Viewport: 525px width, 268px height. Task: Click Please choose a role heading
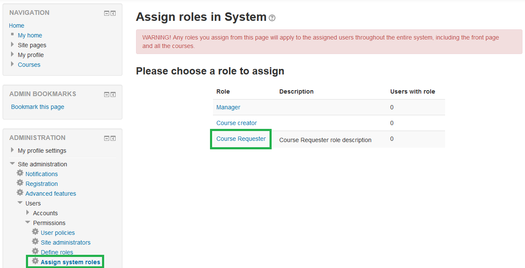pyautogui.click(x=210, y=71)
